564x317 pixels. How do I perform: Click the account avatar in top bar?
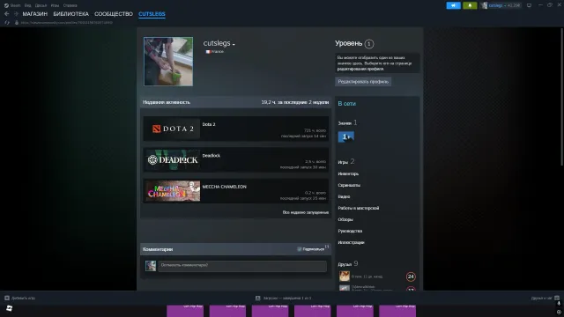[485, 5]
